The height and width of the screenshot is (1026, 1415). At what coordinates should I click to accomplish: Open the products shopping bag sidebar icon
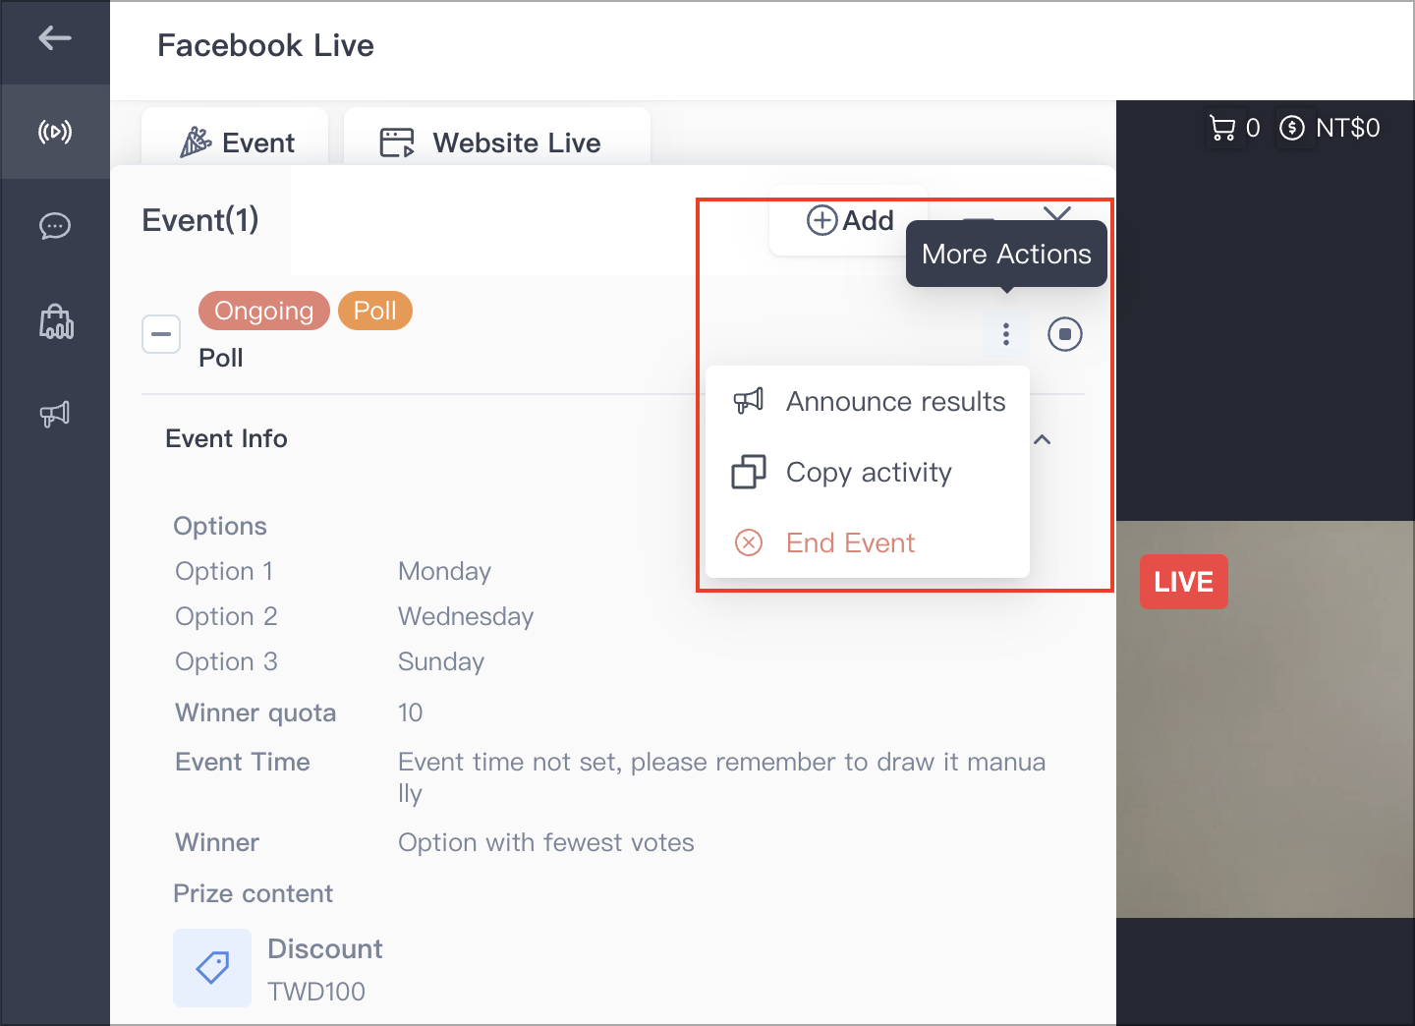click(x=56, y=321)
